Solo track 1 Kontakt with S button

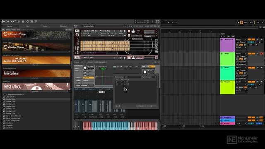click(258, 39)
